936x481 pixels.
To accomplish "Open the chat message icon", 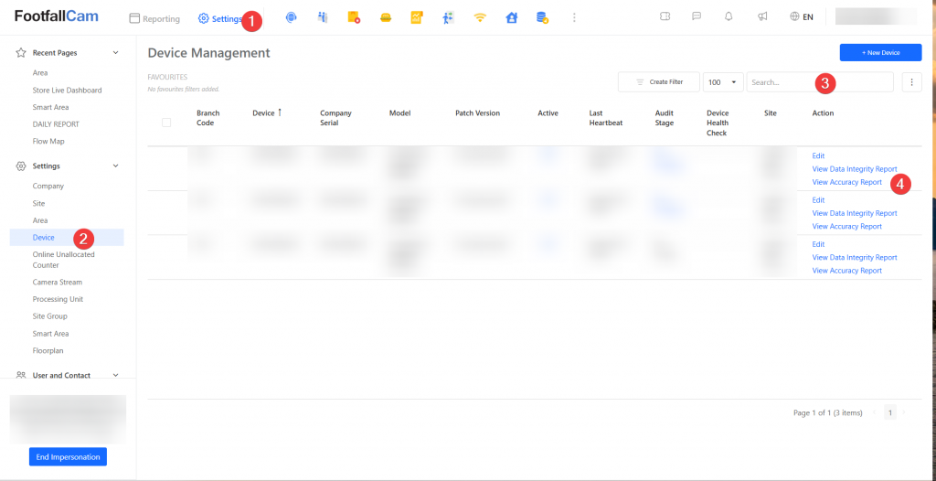I will (697, 16).
